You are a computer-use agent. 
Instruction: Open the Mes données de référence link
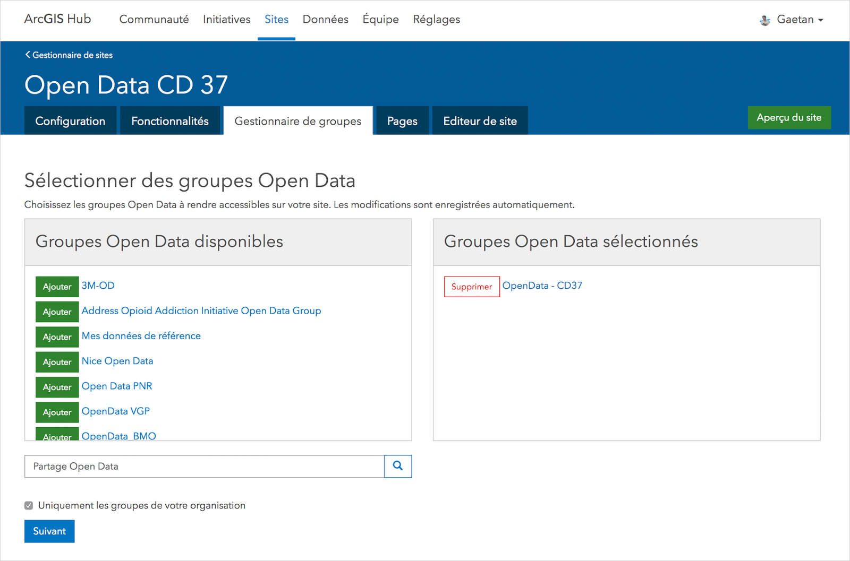pyautogui.click(x=141, y=335)
